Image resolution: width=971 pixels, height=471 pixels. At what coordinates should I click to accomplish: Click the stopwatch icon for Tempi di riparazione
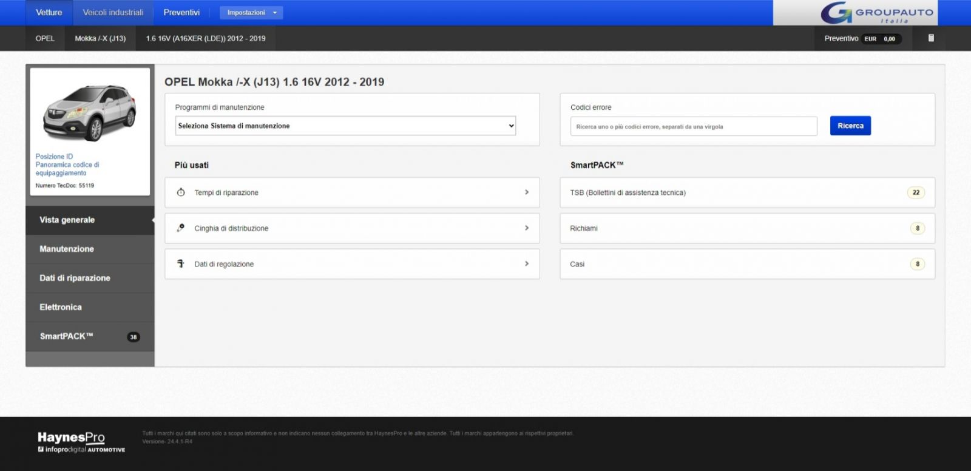[181, 192]
